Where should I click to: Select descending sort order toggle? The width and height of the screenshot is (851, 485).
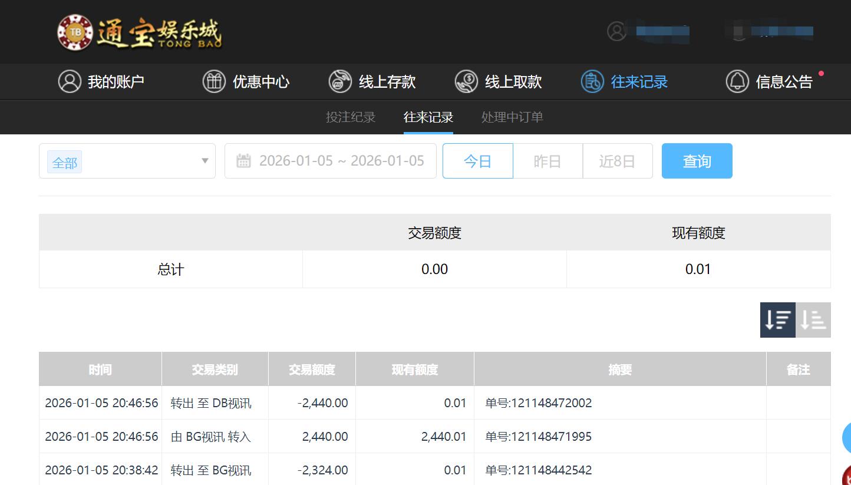click(777, 320)
